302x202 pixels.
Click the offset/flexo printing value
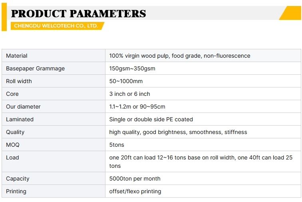135,191
